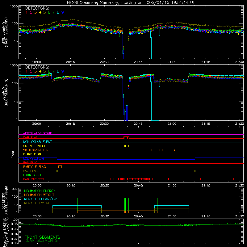Click DETECTORS: label in rear segments panel

click(37, 67)
